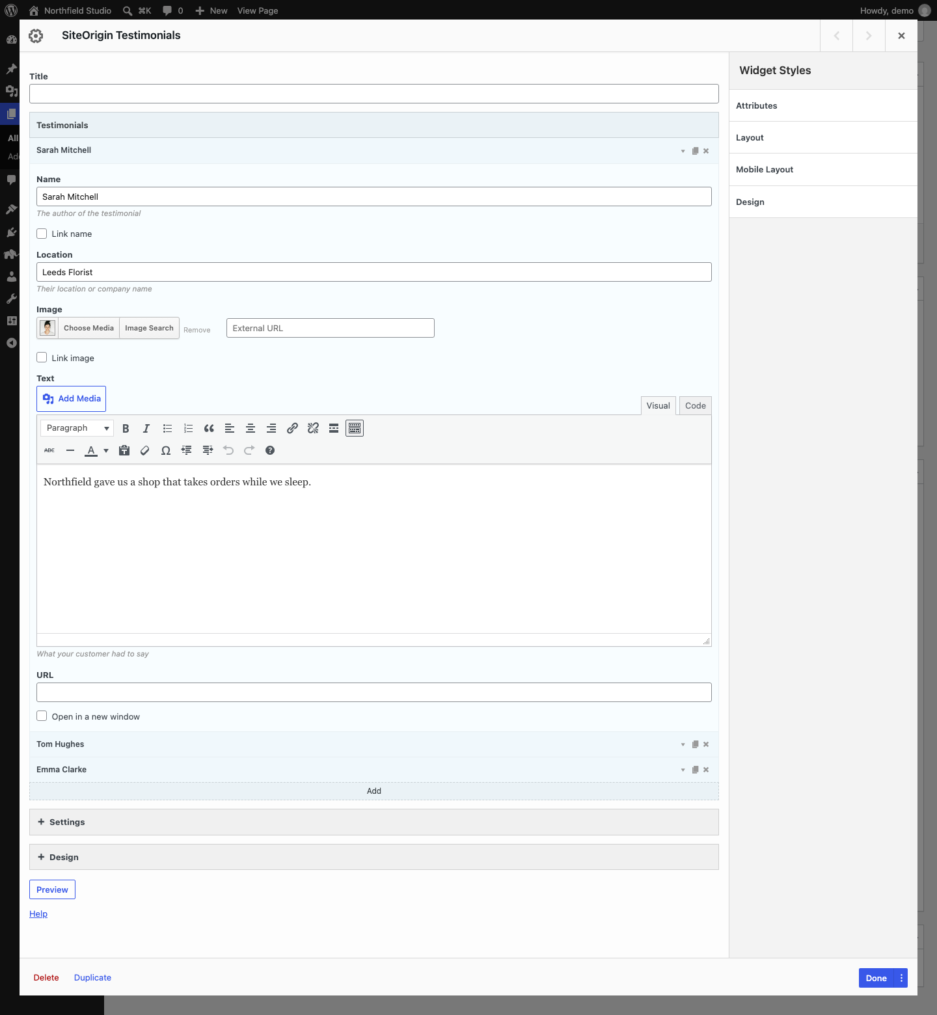The image size is (937, 1015).
Task: Open the Paragraph format dropdown
Action: 77,428
